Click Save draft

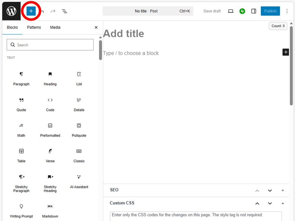click(x=212, y=11)
